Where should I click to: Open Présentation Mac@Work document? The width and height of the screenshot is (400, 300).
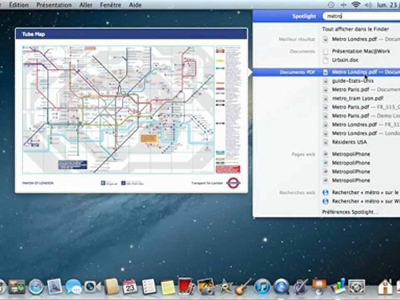(x=361, y=51)
